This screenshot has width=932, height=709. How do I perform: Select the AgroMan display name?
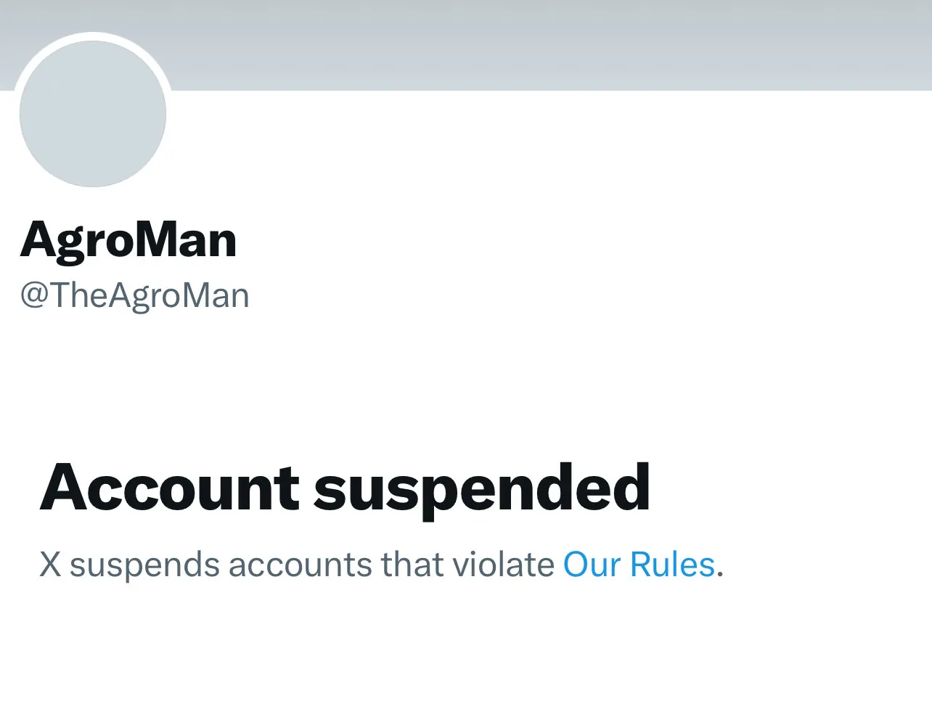click(128, 239)
